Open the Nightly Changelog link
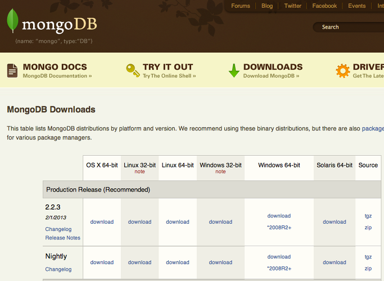This screenshot has width=384, height=281. tap(58, 269)
